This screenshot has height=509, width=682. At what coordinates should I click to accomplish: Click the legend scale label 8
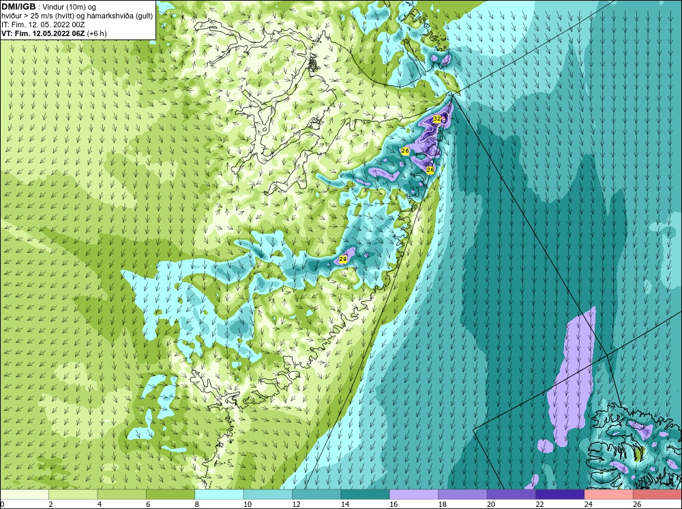pos(196,504)
